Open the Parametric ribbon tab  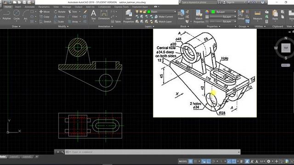[44, 7]
